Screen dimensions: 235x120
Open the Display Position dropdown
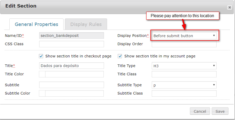(184, 36)
